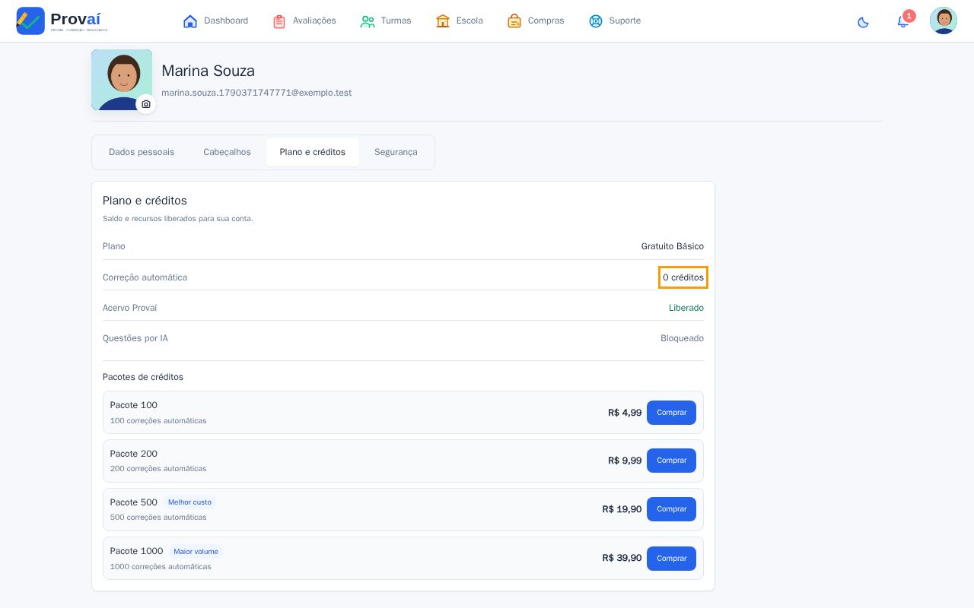
Task: Click the Escola building icon
Action: pyautogui.click(x=443, y=21)
